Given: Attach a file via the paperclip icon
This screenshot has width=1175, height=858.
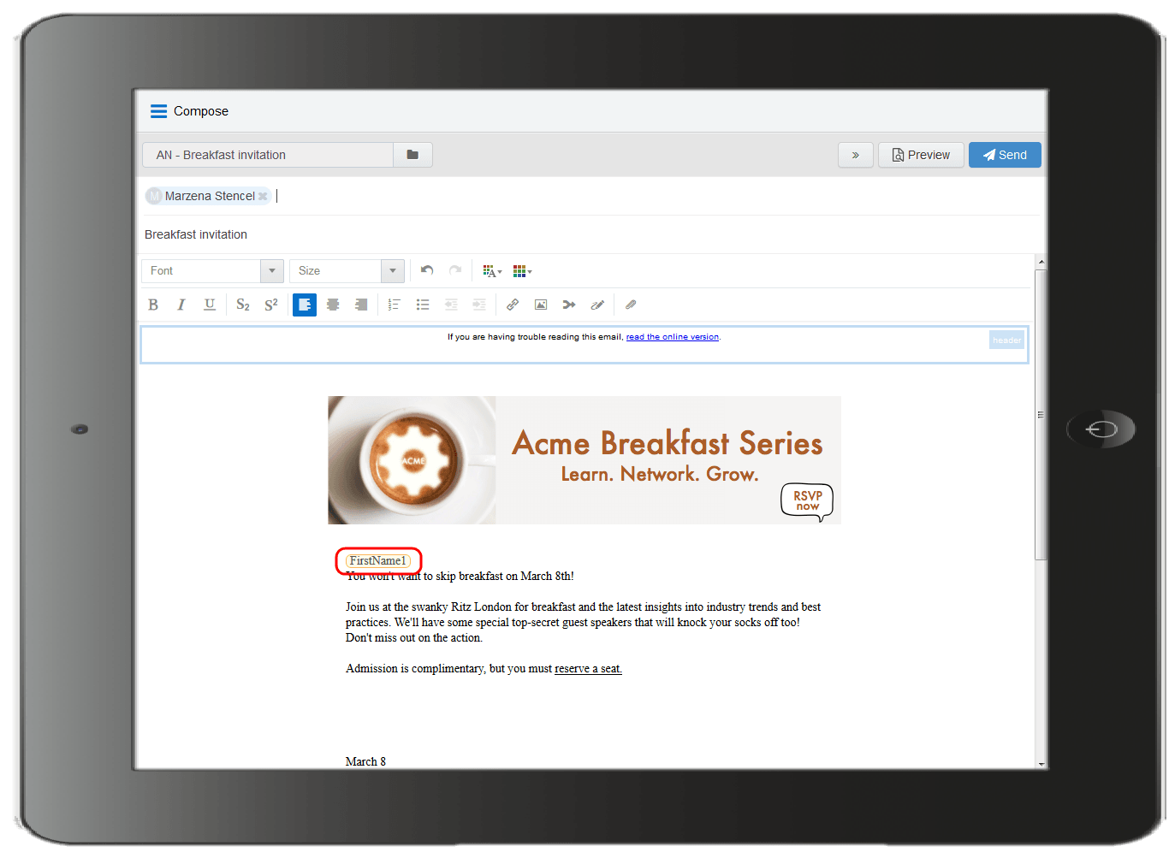Looking at the screenshot, I should (x=631, y=305).
